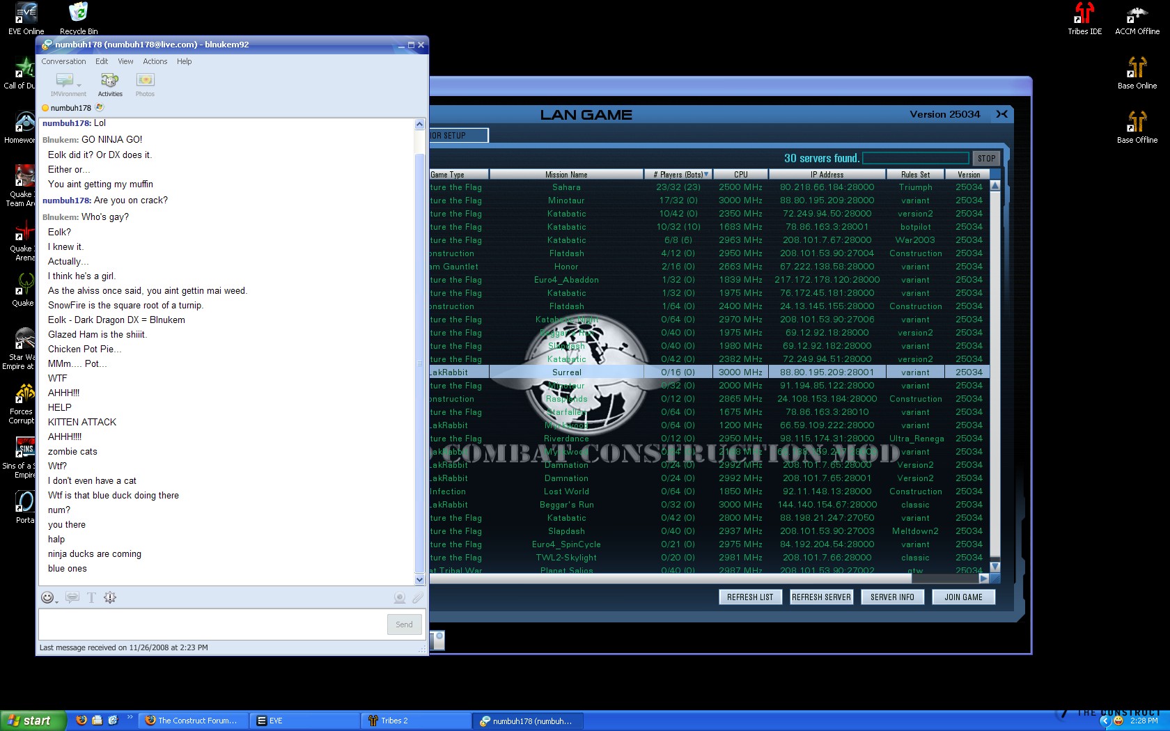Viewport: 1170px width, 731px height.
Task: Click the server list scroll down arrow
Action: (995, 567)
